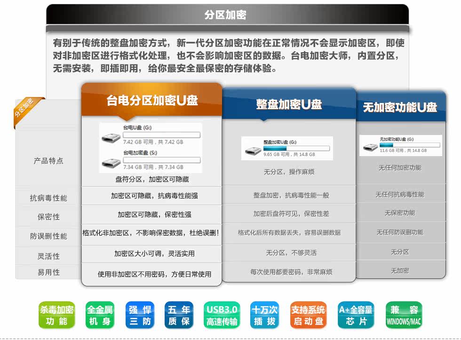Click text 无分区，操作麻烦
The image size is (461, 340).
[x=289, y=172]
